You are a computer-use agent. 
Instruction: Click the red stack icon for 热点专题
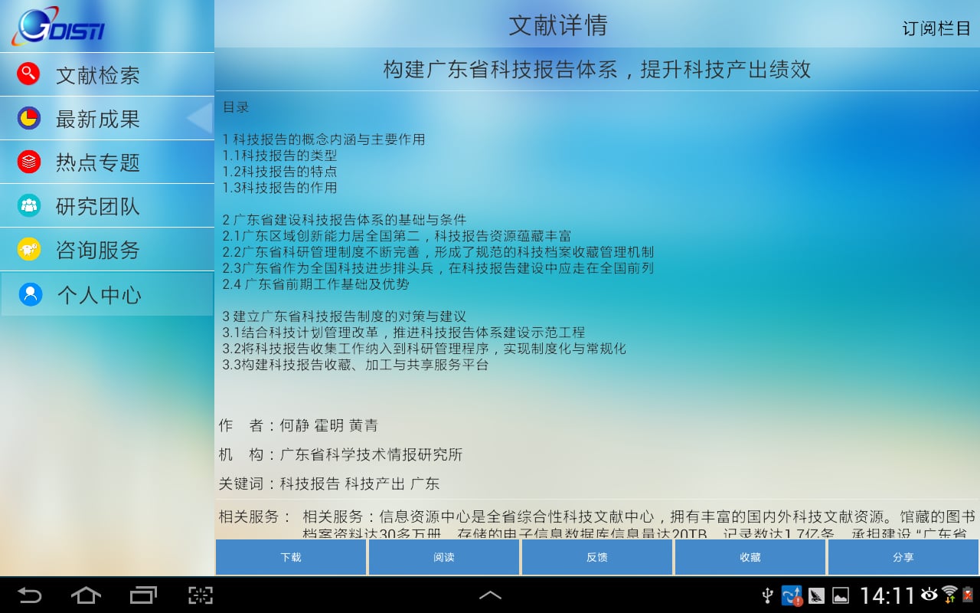pos(28,162)
